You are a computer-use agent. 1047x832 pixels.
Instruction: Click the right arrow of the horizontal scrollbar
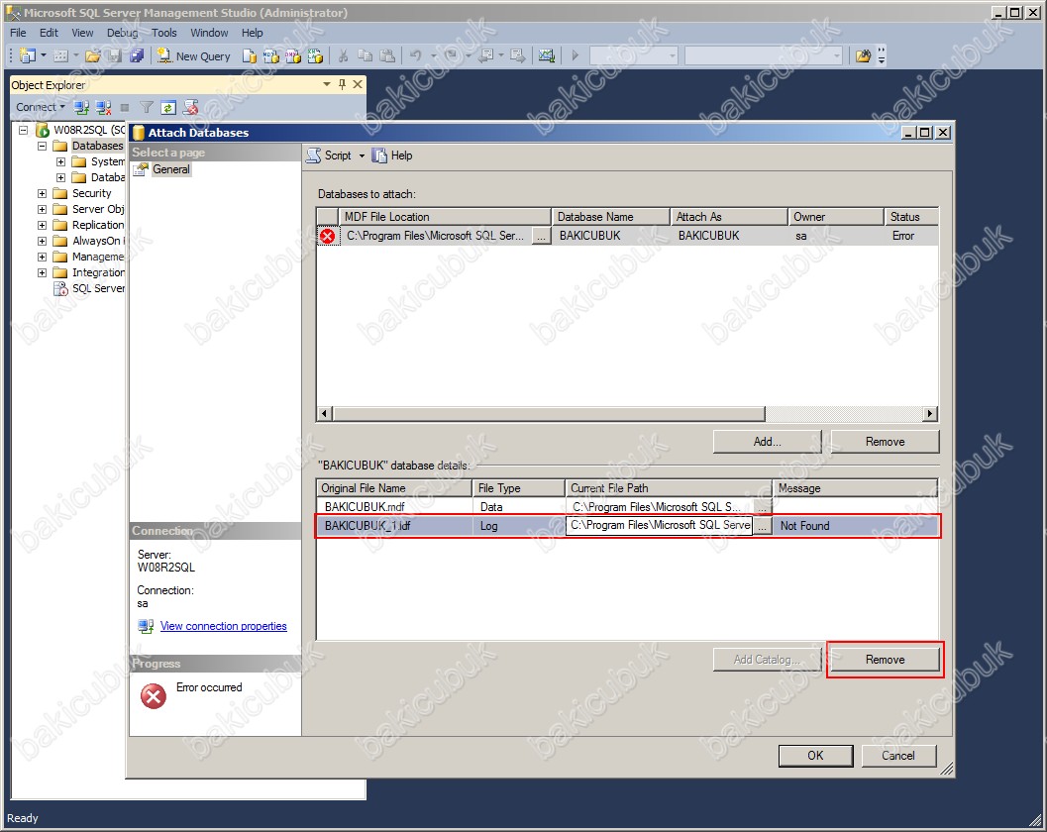pyautogui.click(x=930, y=413)
